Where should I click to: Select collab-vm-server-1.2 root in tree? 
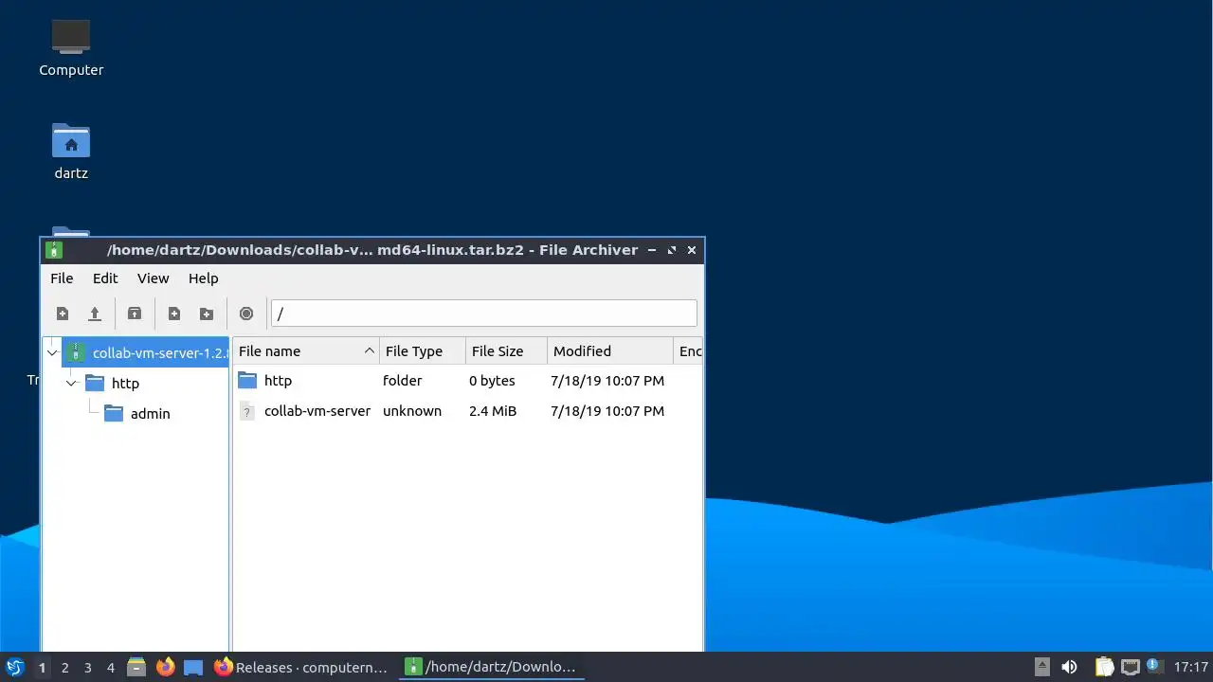146,352
